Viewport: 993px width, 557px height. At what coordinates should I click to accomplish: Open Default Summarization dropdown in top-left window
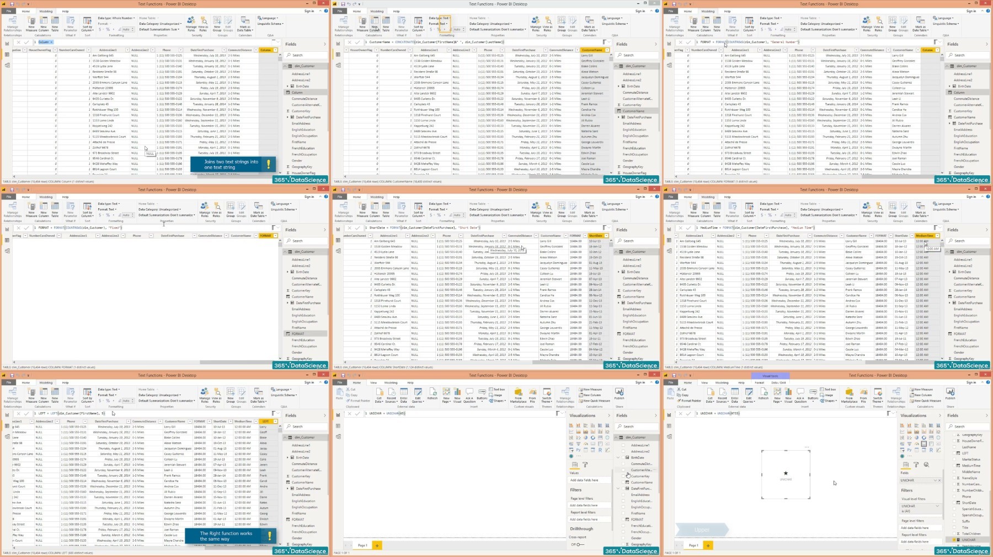pos(159,29)
